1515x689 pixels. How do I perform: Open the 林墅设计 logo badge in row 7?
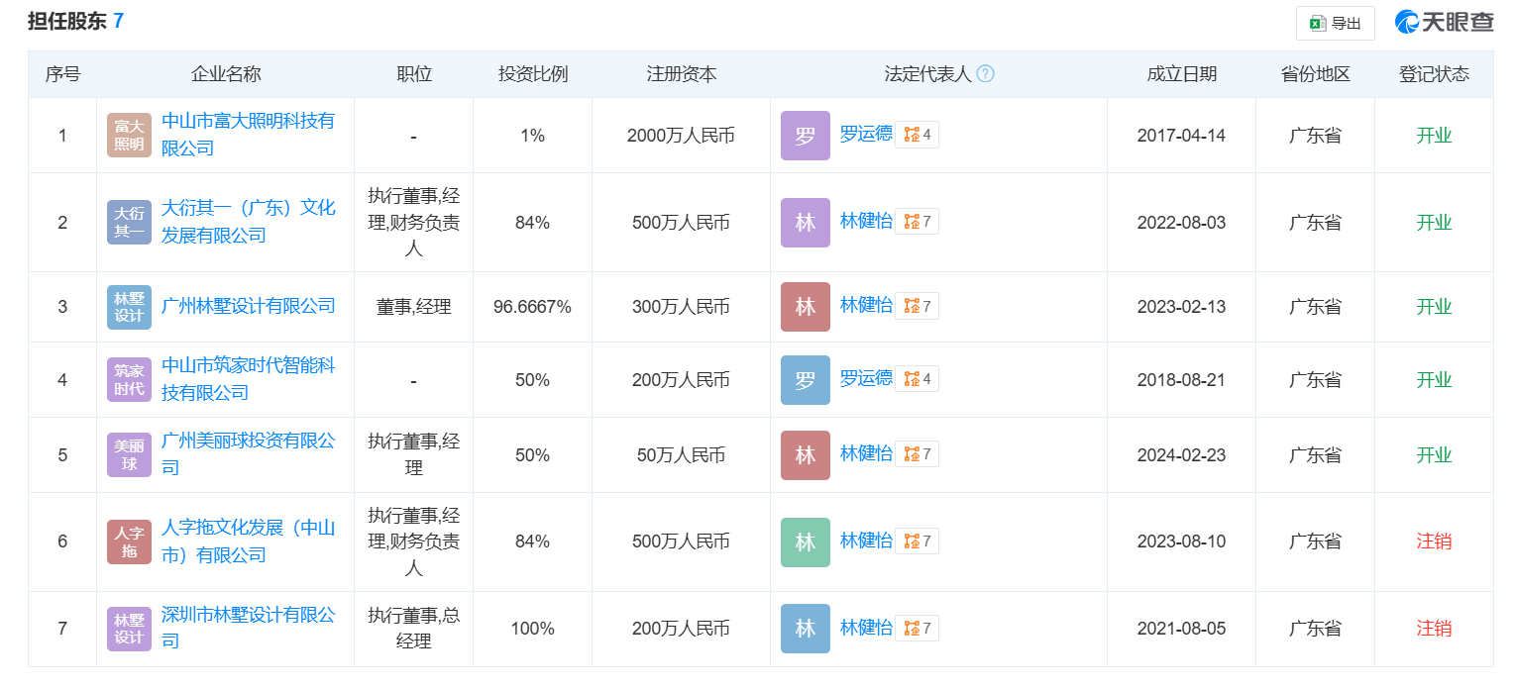click(129, 629)
